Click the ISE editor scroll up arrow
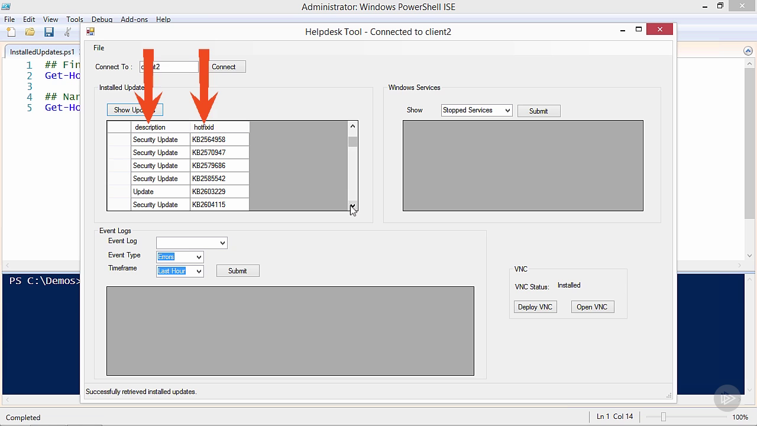 [750, 64]
